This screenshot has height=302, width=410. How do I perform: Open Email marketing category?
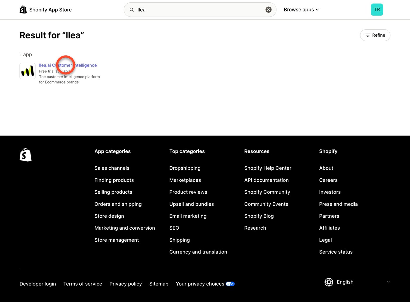coord(188,216)
